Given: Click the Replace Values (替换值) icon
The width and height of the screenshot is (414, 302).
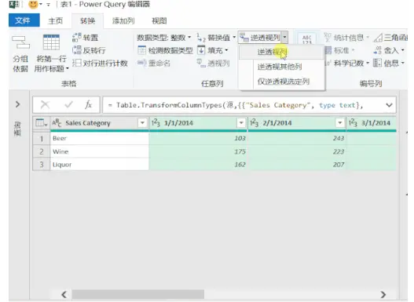Looking at the screenshot, I should click(x=201, y=38).
